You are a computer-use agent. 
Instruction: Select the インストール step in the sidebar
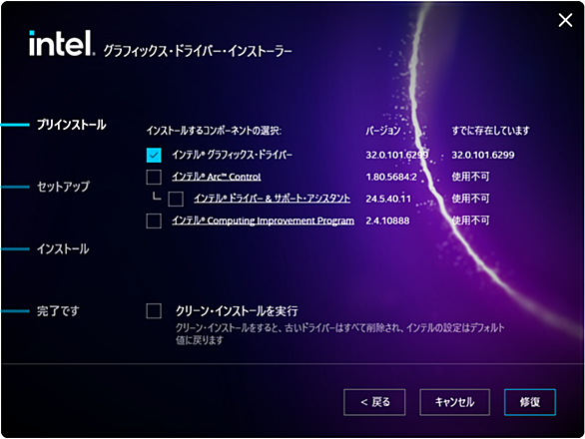point(63,248)
